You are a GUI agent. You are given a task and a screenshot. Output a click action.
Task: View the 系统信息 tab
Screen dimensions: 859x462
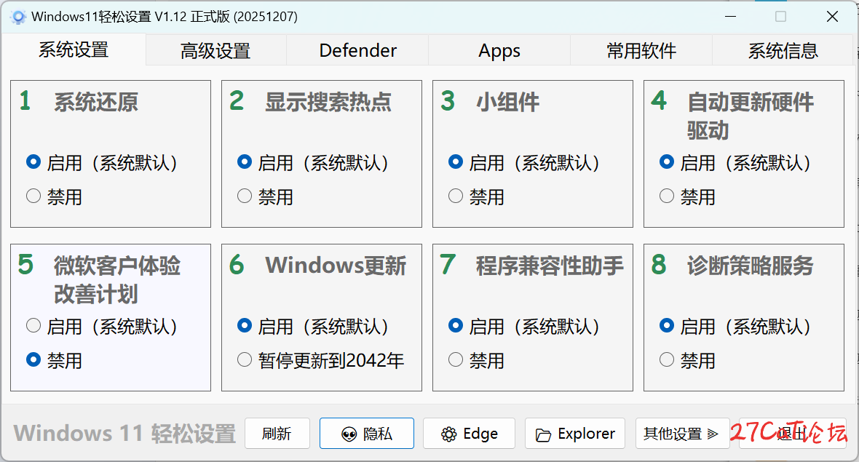point(783,51)
